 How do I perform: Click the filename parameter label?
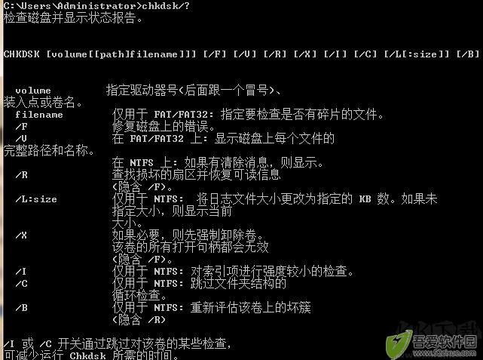tap(39, 115)
